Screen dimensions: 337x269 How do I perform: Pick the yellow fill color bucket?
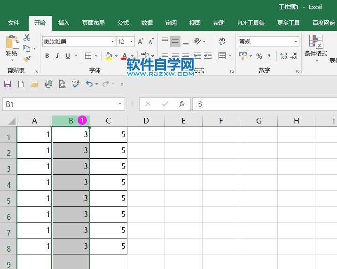click(x=109, y=56)
